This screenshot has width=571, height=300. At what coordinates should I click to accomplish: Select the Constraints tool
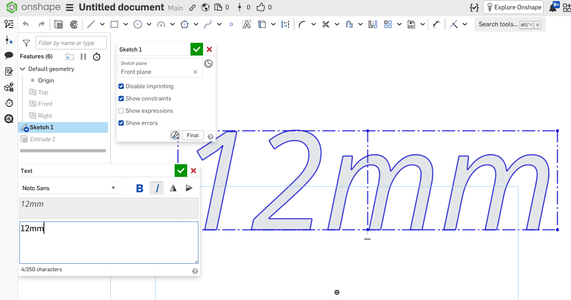(x=454, y=24)
